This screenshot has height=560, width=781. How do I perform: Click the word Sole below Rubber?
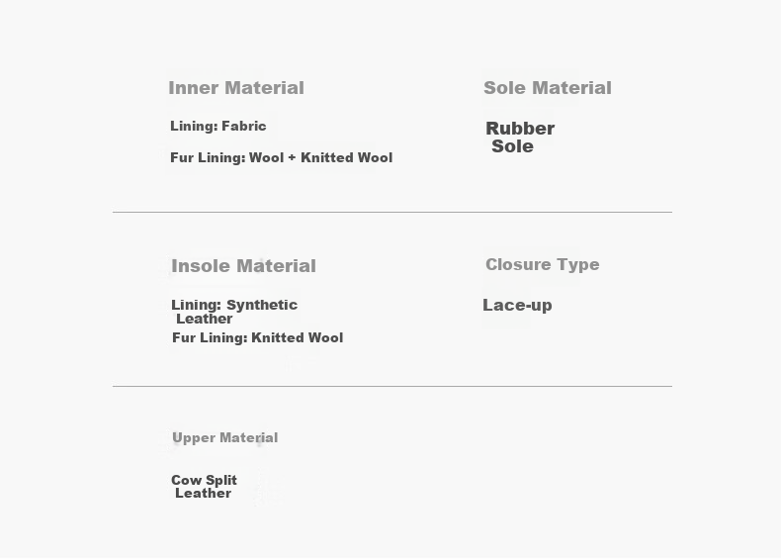[x=512, y=146]
